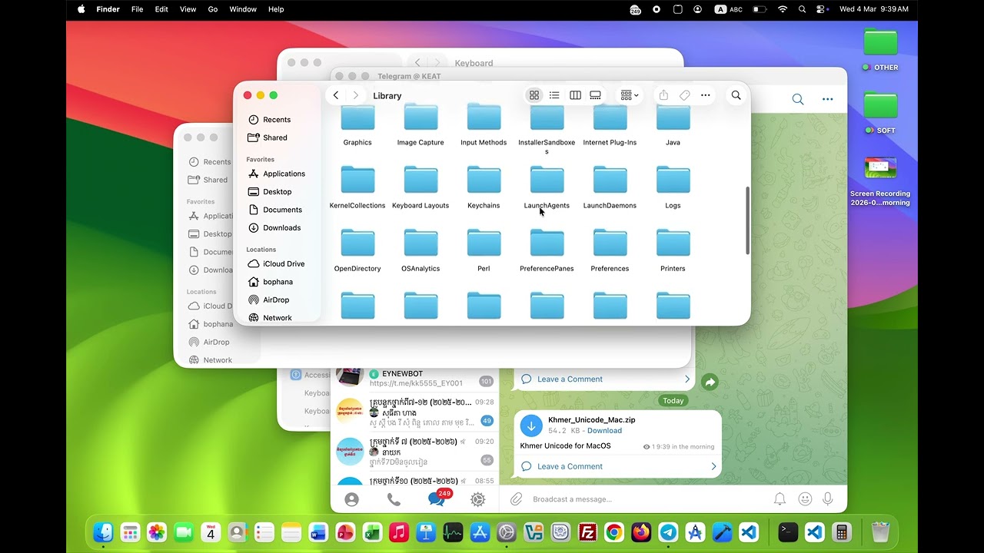Switch Finder to list view
Viewport: 984px width, 553px height.
(x=554, y=95)
